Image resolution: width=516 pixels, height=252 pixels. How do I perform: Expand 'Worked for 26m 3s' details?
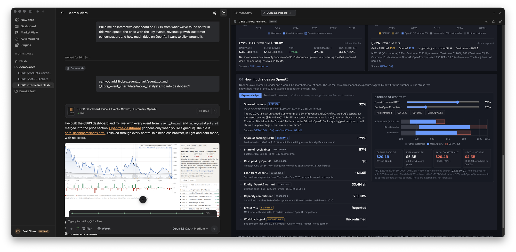(x=78, y=58)
